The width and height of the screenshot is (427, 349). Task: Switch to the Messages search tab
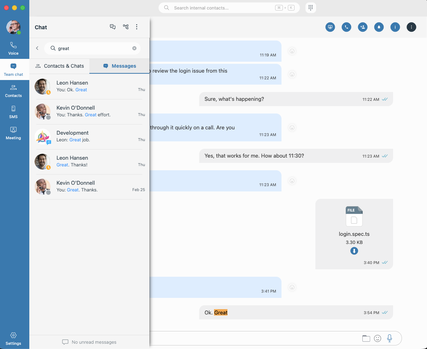119,66
